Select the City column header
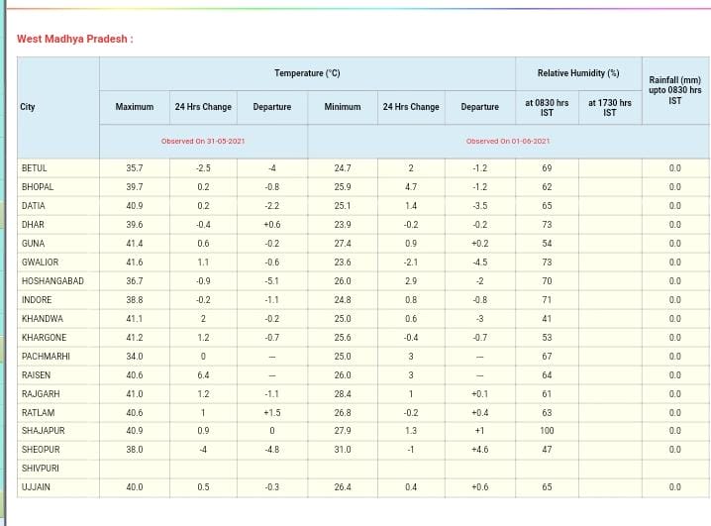The width and height of the screenshot is (711, 526). (x=28, y=107)
